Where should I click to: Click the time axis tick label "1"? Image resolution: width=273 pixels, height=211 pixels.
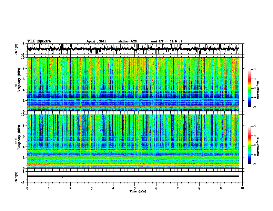pos(49,188)
